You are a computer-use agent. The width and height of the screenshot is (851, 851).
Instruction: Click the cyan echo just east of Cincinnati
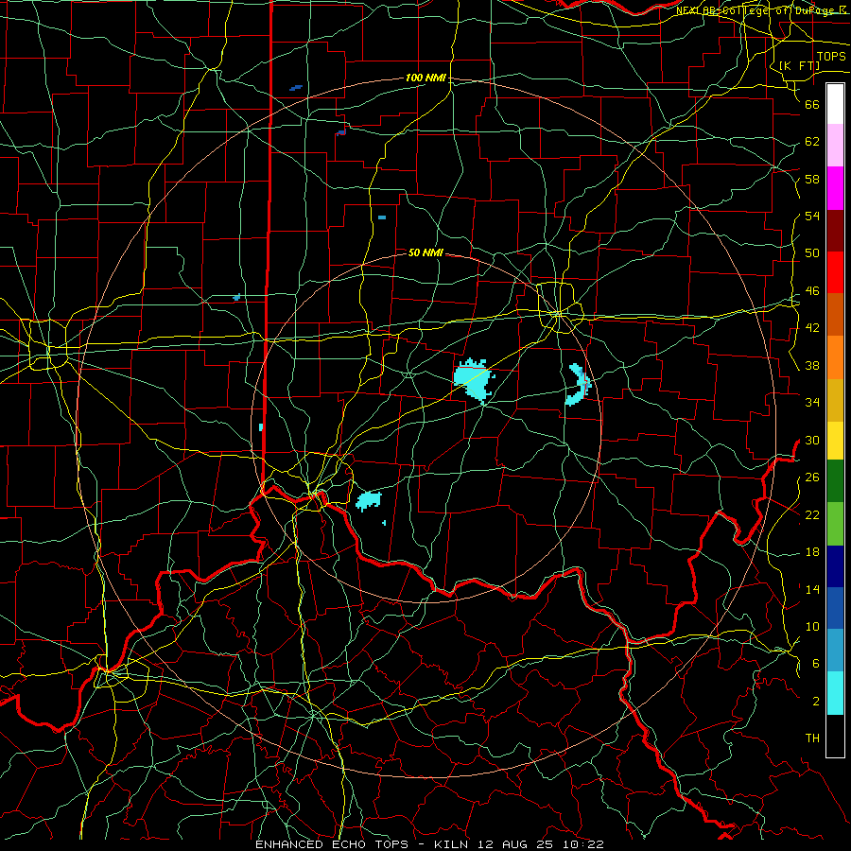click(369, 500)
